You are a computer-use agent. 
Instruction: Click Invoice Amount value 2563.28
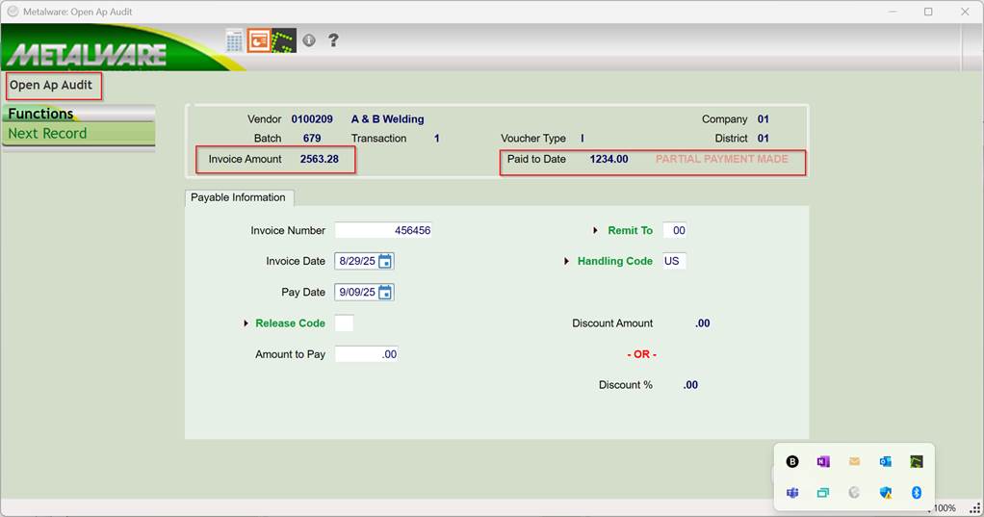coord(320,160)
